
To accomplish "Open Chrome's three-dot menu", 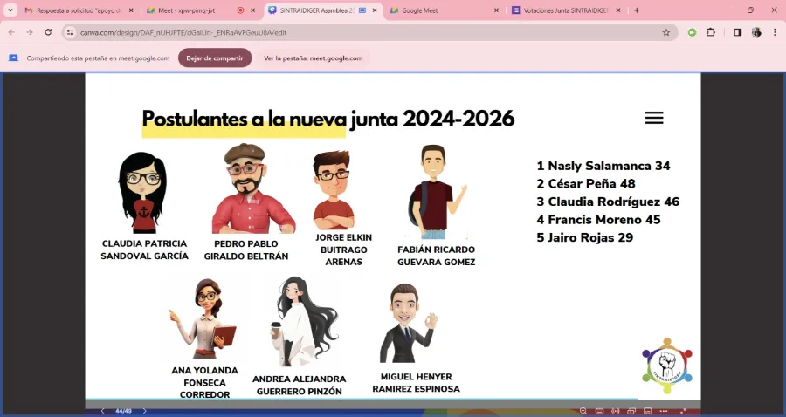I will 775,32.
